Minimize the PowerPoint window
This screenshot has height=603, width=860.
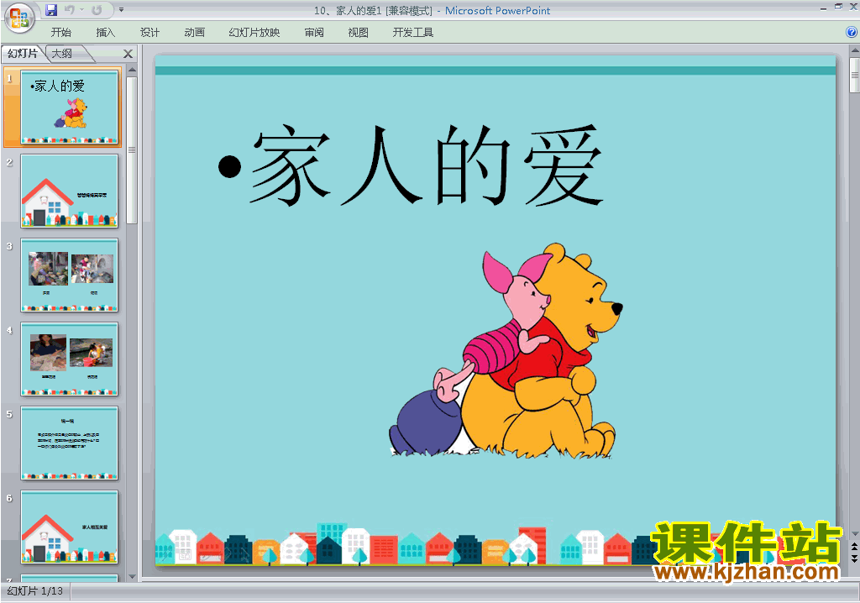pyautogui.click(x=823, y=8)
